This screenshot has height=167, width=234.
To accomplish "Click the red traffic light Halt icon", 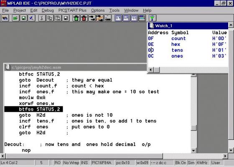I will (84, 18).
